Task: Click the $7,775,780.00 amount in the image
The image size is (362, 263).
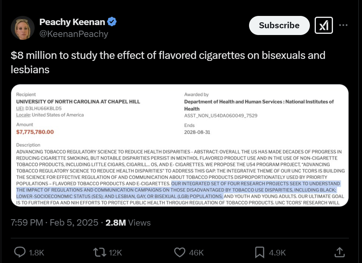Action: tap(35, 132)
